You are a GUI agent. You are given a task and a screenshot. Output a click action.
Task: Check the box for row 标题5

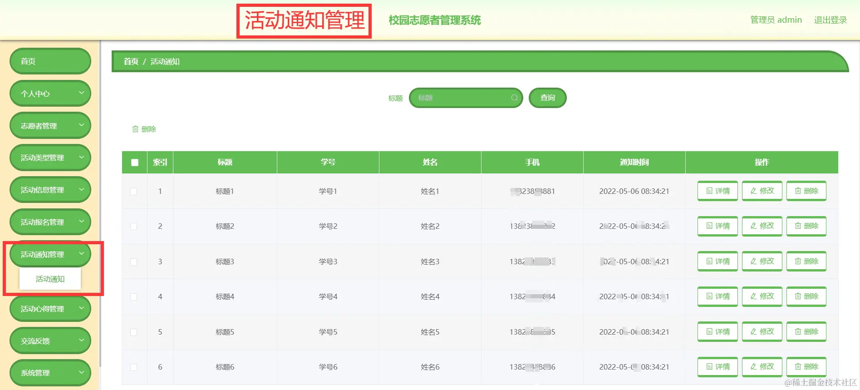pyautogui.click(x=134, y=332)
